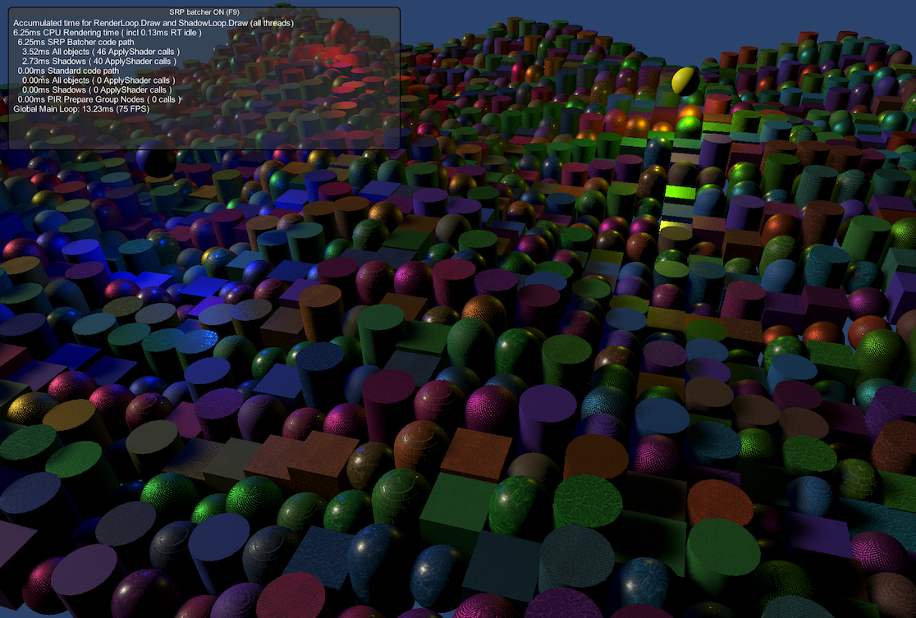The image size is (916, 618).
Task: Click the PIR Prepare Group Nodes entry
Action: coord(98,98)
